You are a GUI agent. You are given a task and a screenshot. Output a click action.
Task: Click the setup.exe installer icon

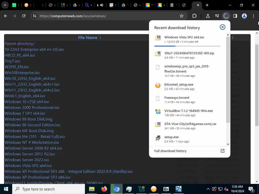pos(158,138)
